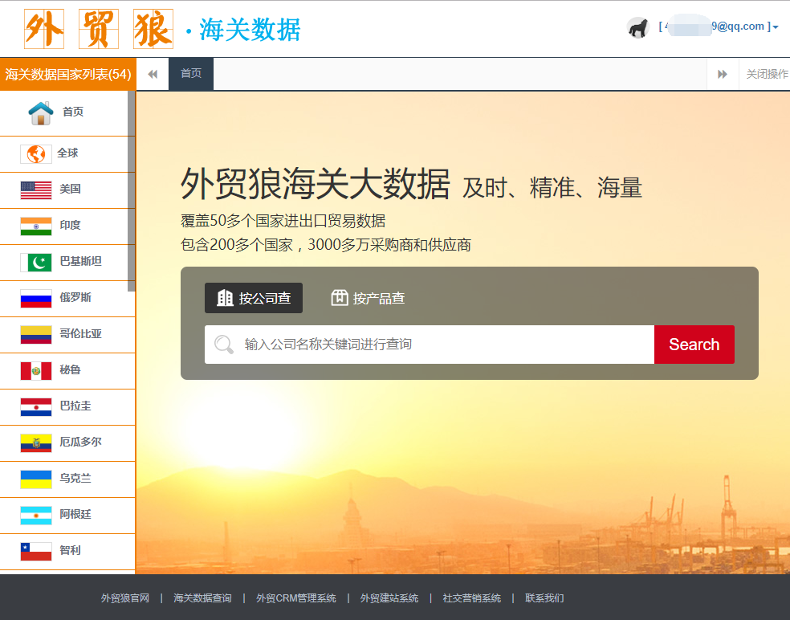Select the 按公司查 search tab
Viewport: 790px width, 620px height.
pos(254,298)
